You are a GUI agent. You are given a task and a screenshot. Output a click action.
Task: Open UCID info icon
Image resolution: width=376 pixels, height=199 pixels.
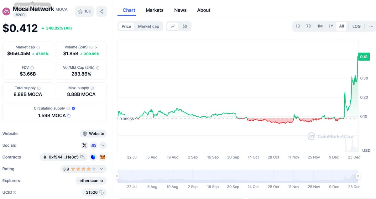14,193
